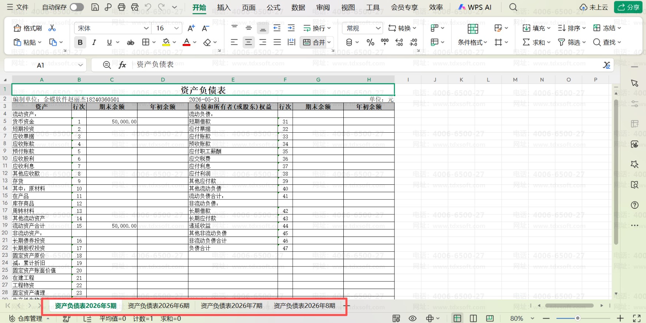This screenshot has height=323, width=646.
Task: Click the 分享 share button
Action: [628, 7]
